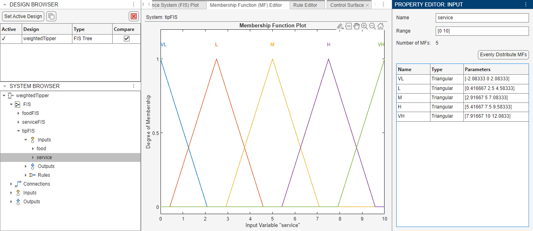This screenshot has width=533, height=231.
Task: Click the yellow M label on plot
Action: point(272,45)
